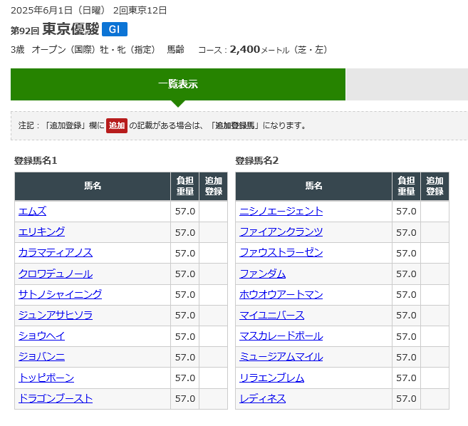
Task: Click 馬名 header in 登録馬名1 table
Action: click(93, 186)
